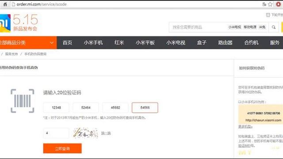Open the 小米电视 nav menu item
Screen dimensions: 283x159
[x=176, y=43]
